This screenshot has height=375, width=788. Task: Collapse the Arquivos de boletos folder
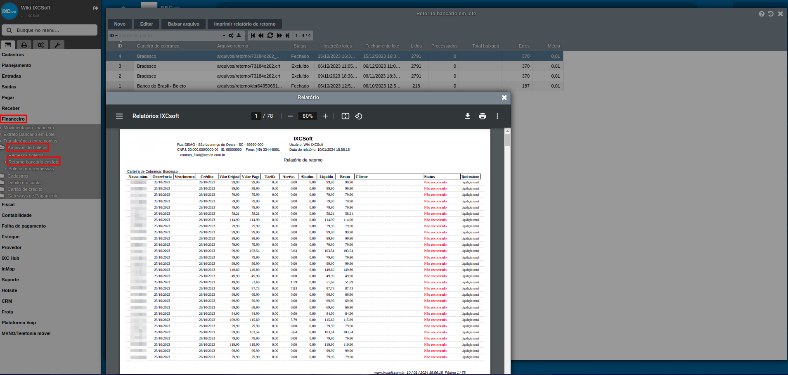coord(27,147)
